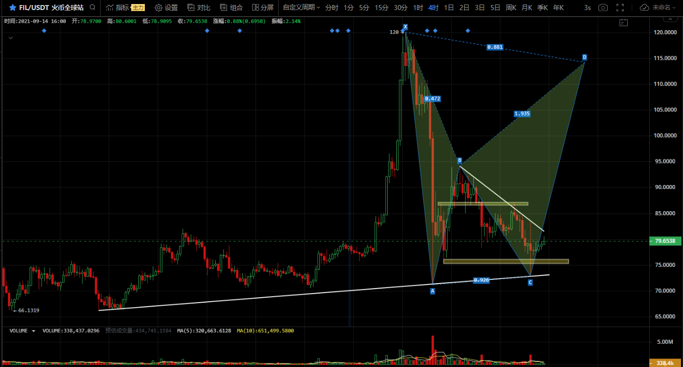The image size is (683, 367).
Task: Open the symbol search magnifier icon
Action: (92, 8)
